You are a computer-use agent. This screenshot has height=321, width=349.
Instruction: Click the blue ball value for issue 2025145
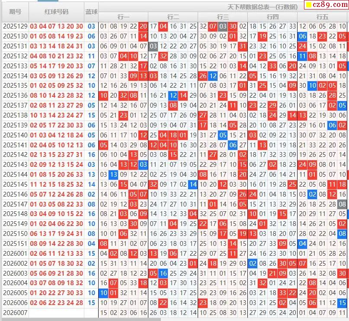91,184
